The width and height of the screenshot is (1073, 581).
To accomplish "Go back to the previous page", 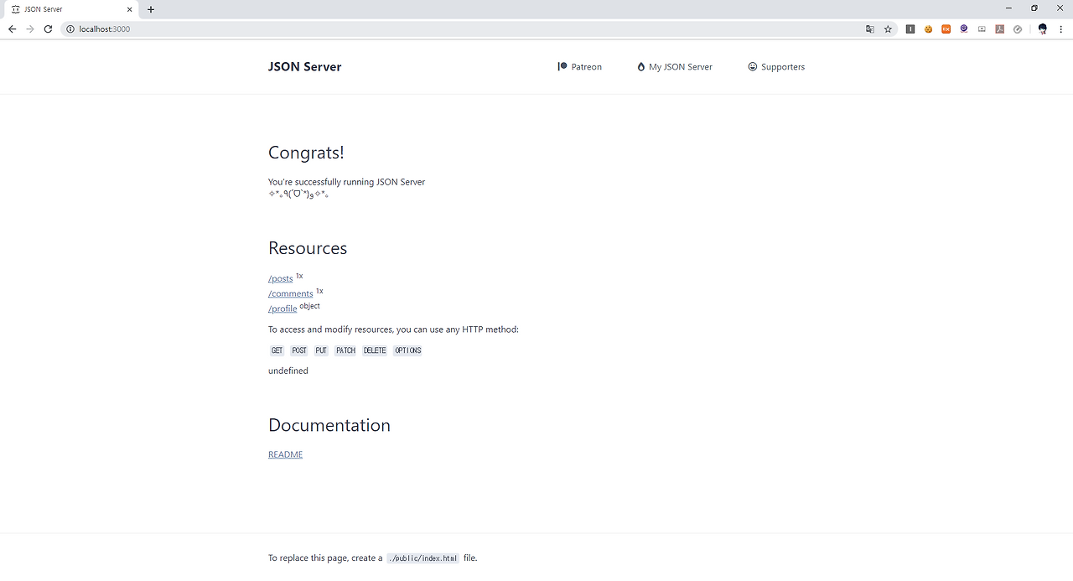I will [x=12, y=29].
